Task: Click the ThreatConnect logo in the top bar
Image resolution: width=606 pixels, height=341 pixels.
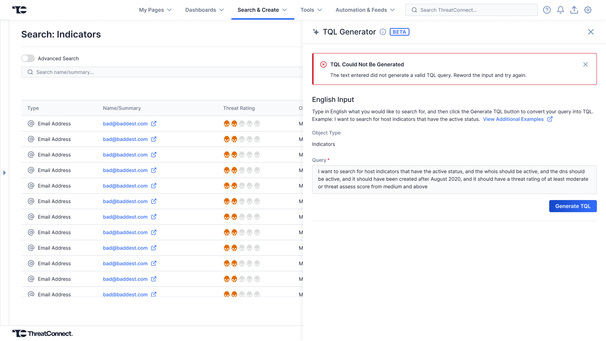Action: coord(19,10)
